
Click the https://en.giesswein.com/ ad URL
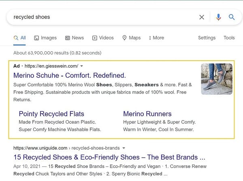pos(51,66)
